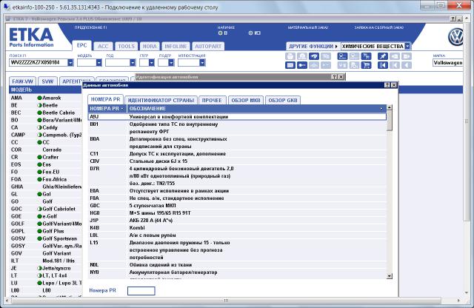Click the blue car toolbar icon in top row
The height and width of the screenshot is (308, 474).
314,56
